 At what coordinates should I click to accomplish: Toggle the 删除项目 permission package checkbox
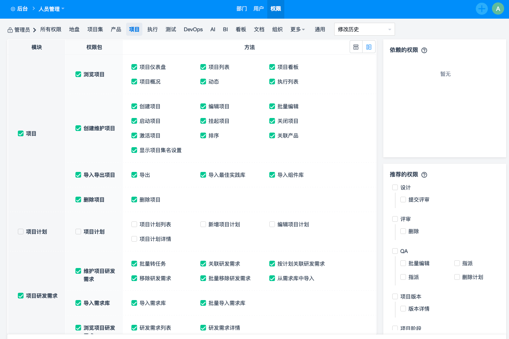click(78, 200)
